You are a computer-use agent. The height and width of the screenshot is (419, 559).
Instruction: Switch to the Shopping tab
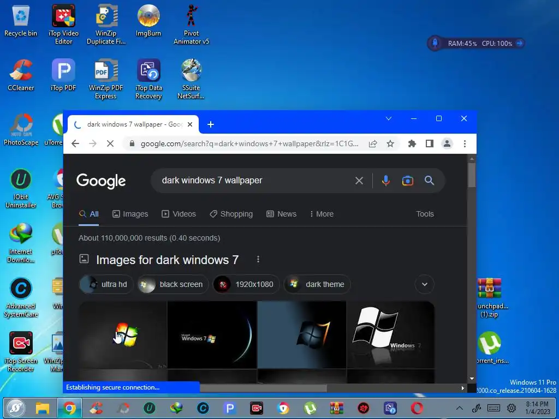231,214
